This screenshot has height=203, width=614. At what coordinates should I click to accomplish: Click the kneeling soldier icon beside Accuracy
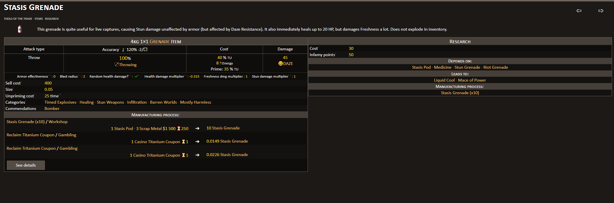123,50
